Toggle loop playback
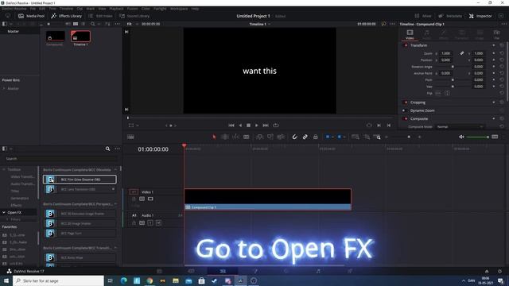 point(276,126)
